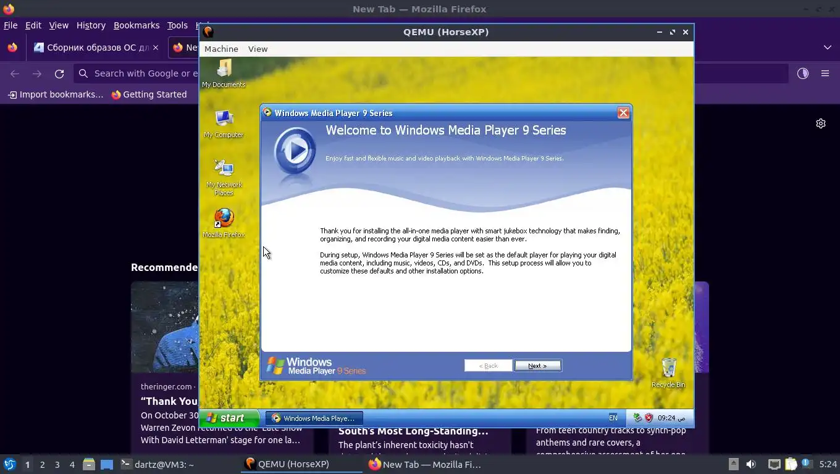The width and height of the screenshot is (840, 474).
Task: Click the Firefox View pinned icon in tab bar
Action: 12,48
